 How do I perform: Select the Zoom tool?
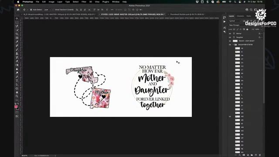click(x=17, y=96)
